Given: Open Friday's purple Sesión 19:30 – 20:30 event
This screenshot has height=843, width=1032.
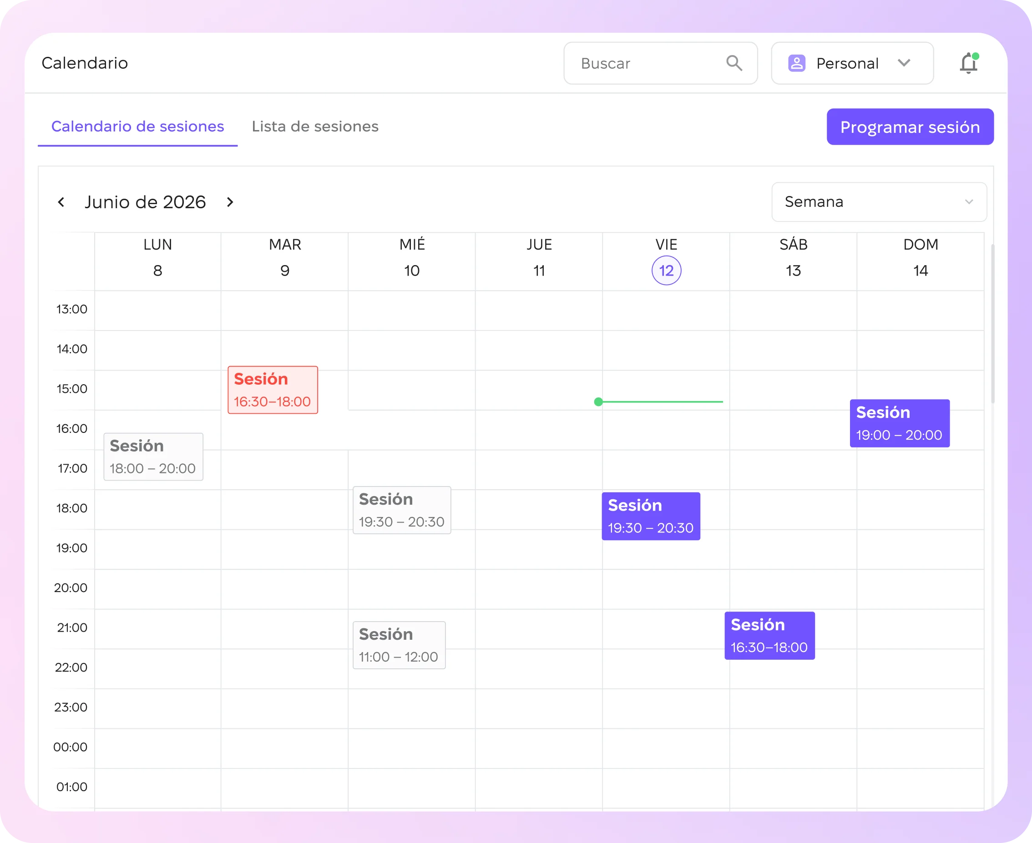Looking at the screenshot, I should 651,516.
